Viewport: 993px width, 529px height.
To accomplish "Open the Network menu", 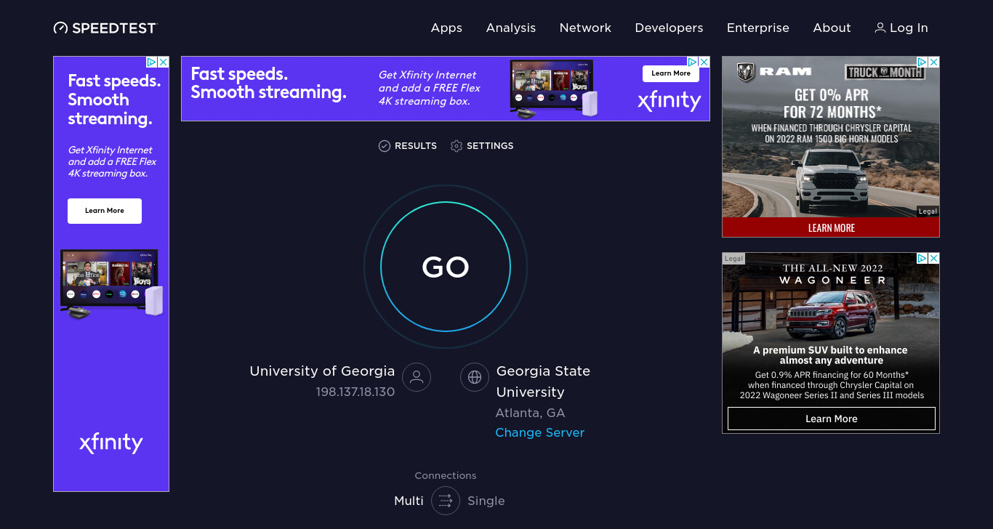I will (x=585, y=28).
